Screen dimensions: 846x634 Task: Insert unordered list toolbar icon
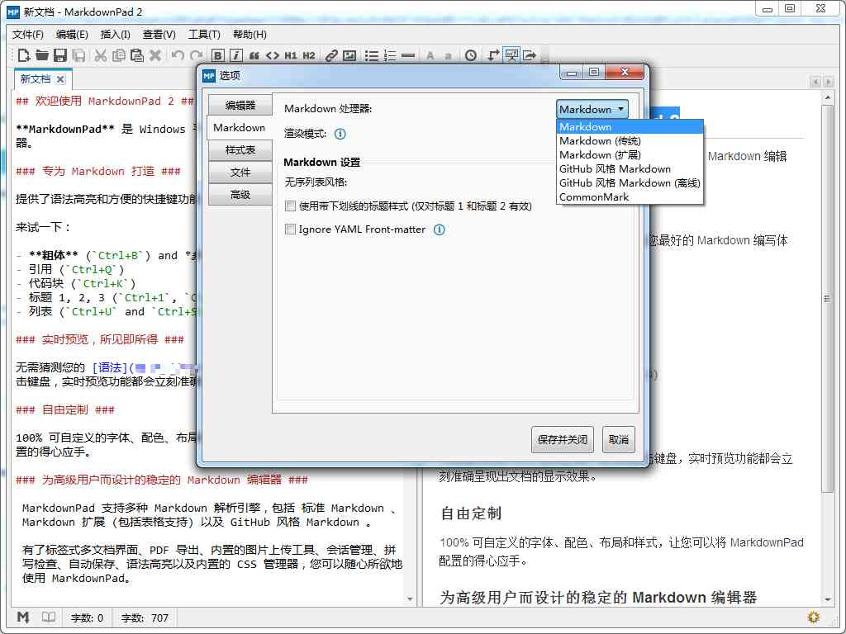click(x=372, y=55)
